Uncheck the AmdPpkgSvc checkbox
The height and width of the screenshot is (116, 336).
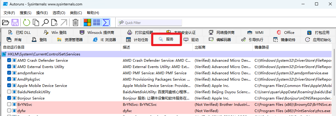(9, 79)
